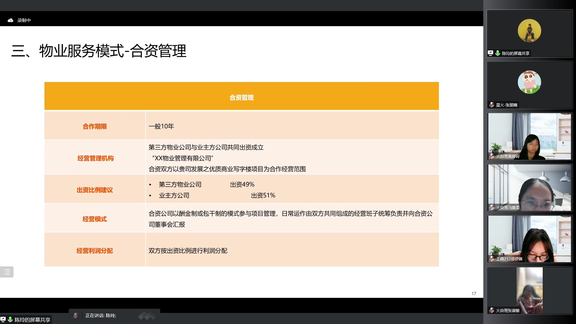The height and width of the screenshot is (324, 576).
Task: Click muted mic icon on 星火-张丽楠 tile
Action: tap(492, 105)
